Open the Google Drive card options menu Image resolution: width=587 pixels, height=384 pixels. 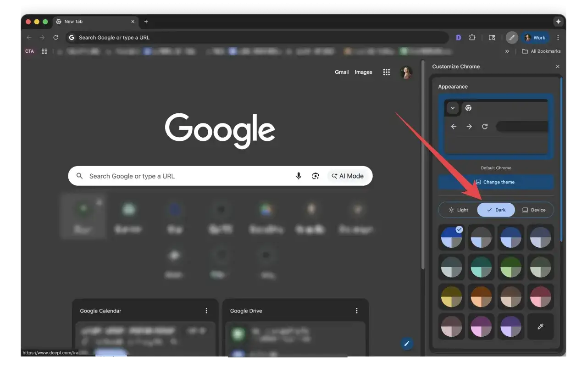tap(357, 311)
